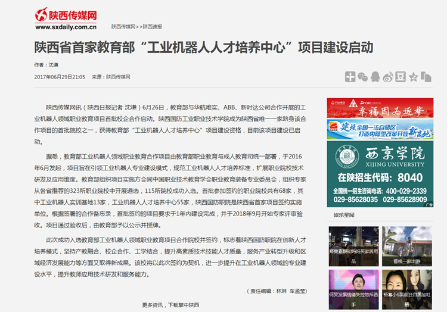
Task: Open the 幸福因为逐梦 red banner ad
Action: click(x=380, y=108)
